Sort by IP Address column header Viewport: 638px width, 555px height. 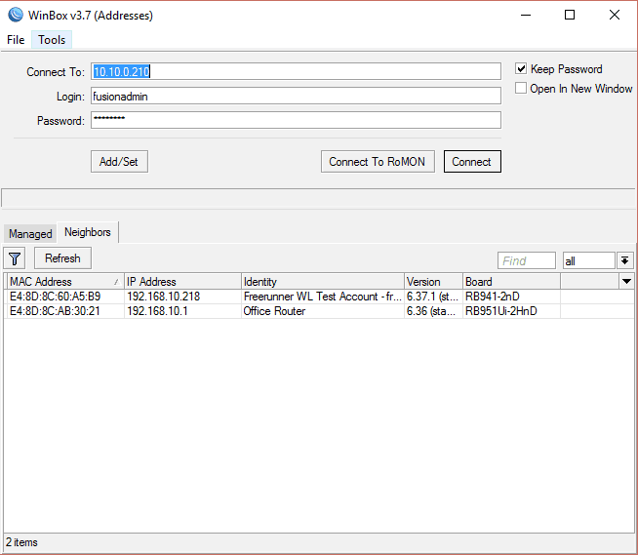182,282
